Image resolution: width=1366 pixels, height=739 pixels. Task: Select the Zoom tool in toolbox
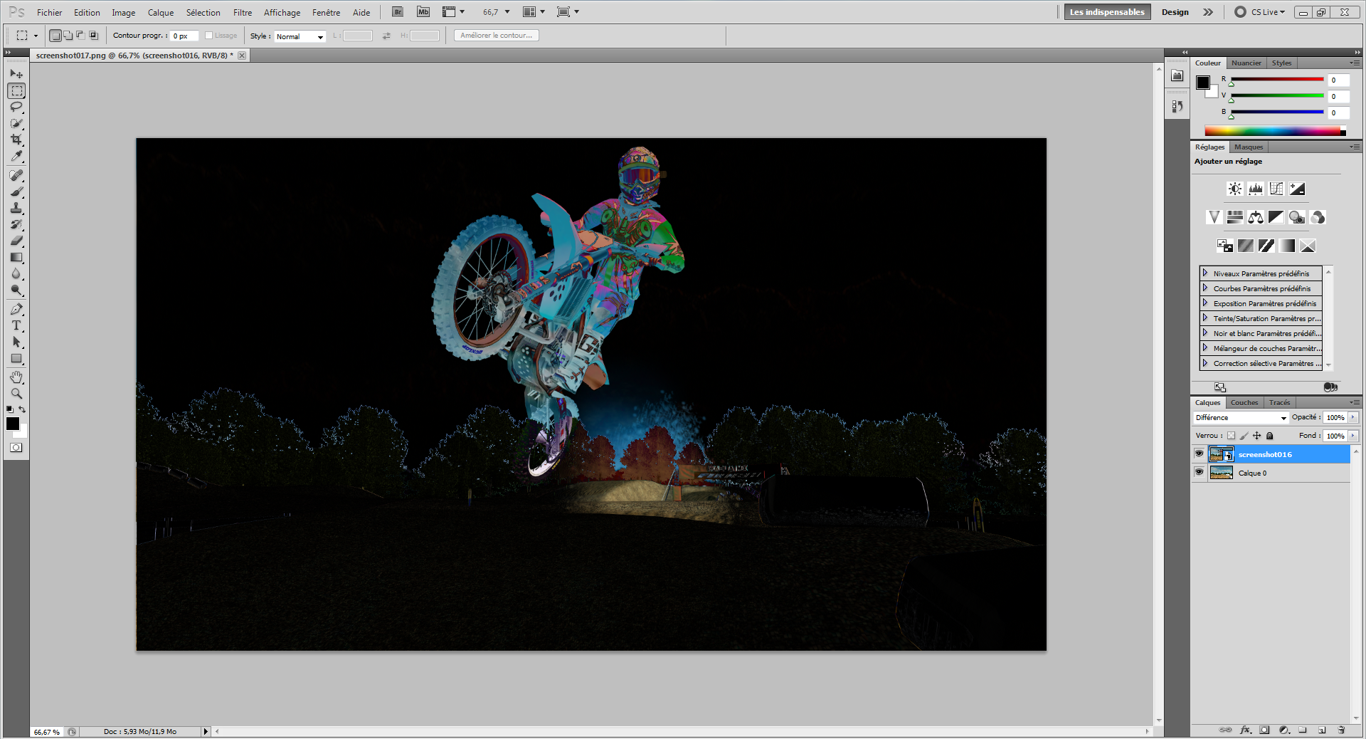point(16,393)
